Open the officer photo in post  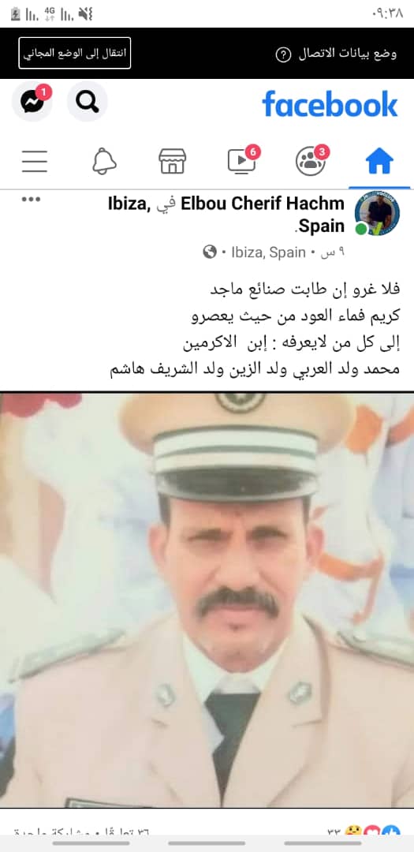(207, 600)
